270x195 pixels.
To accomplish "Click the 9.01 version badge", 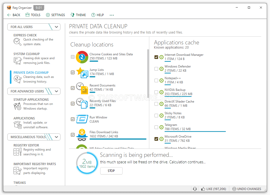I will (x=39, y=8).
